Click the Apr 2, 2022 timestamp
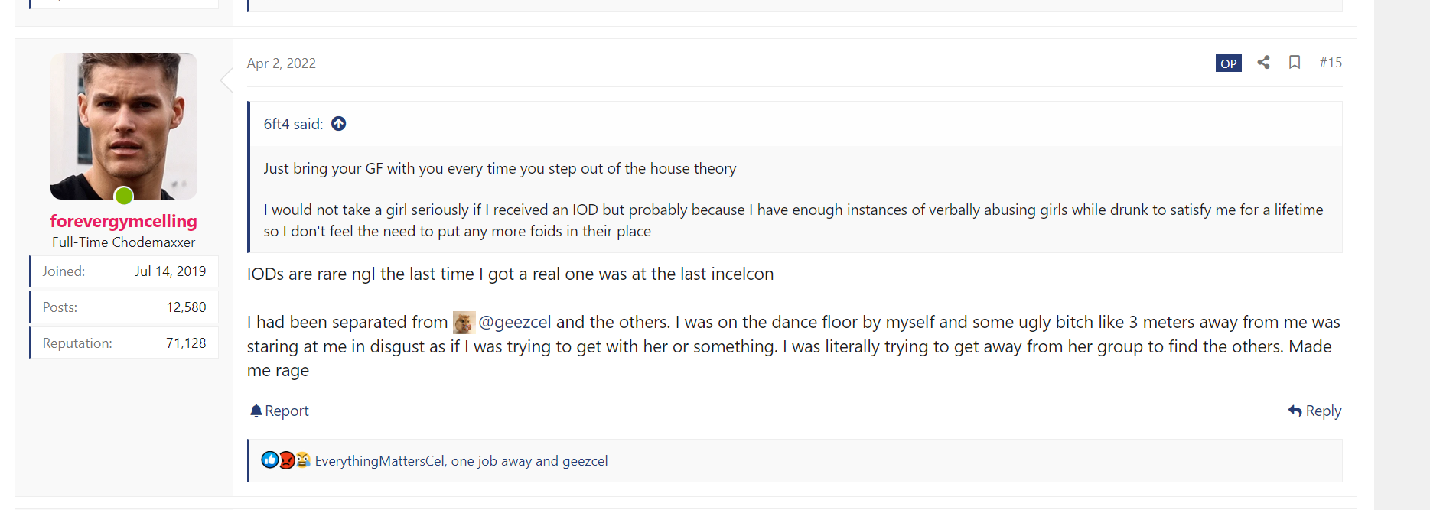The width and height of the screenshot is (1430, 510). [x=282, y=63]
